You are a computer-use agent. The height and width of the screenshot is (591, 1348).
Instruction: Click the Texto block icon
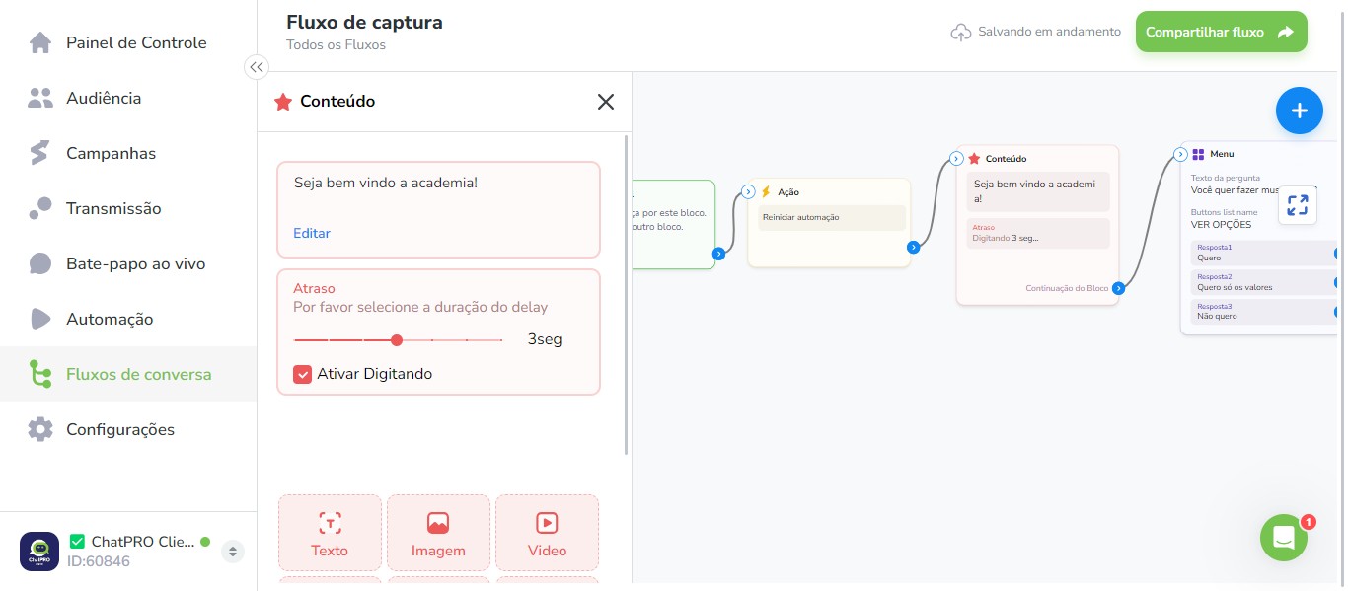pos(330,523)
